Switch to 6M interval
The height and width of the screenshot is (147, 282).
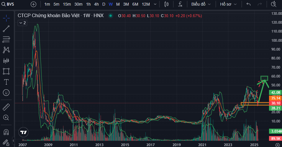pos(135,4)
